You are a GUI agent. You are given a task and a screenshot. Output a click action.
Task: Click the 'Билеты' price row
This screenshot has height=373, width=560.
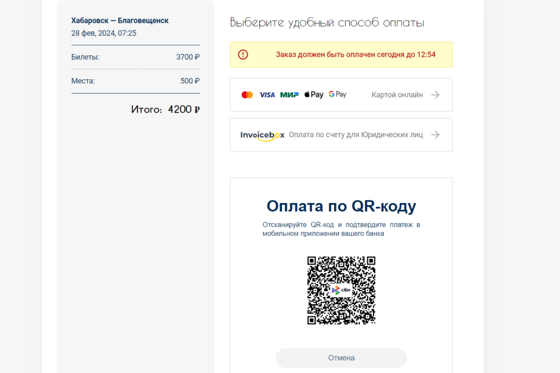click(x=135, y=57)
